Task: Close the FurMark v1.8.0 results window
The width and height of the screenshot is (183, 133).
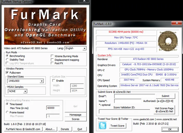Action: pyautogui.click(x=176, y=23)
